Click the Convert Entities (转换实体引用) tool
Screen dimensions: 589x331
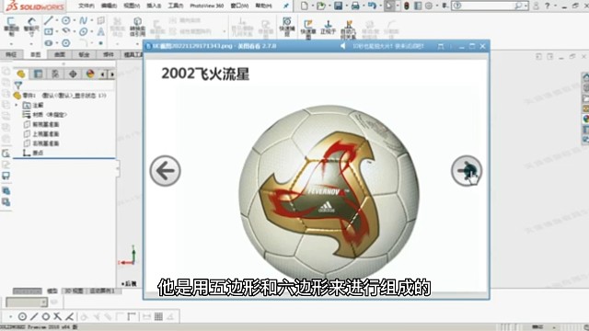point(137,27)
